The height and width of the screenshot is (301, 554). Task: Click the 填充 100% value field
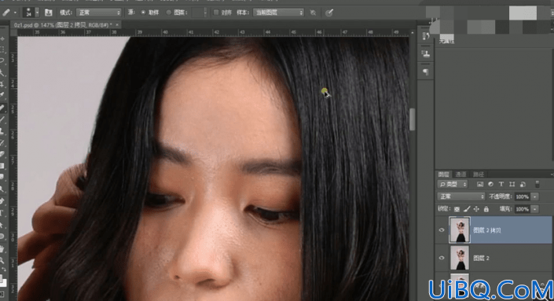[523, 209]
